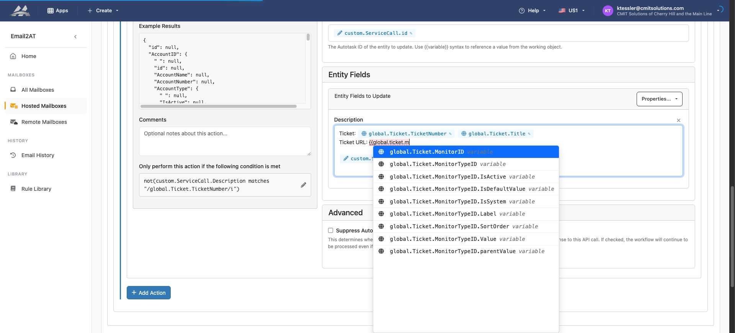Enable the Suppress Auto checkbox
This screenshot has height=333, width=735.
point(331,231)
